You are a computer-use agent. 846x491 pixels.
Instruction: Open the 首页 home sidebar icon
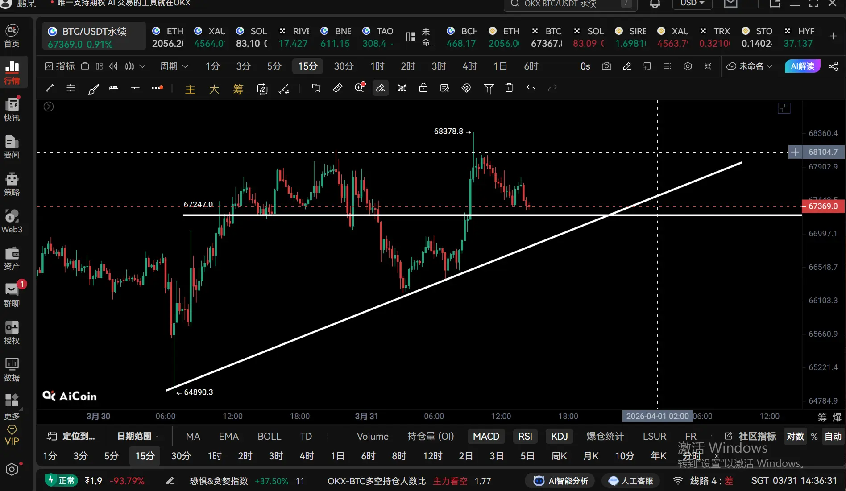pyautogui.click(x=12, y=36)
